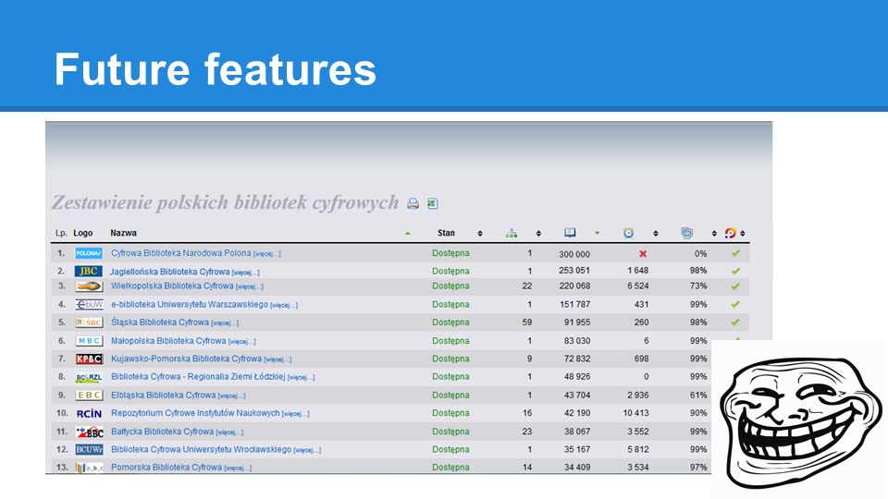
Task: Click the POLONA logo thumbnail
Action: 89,253
